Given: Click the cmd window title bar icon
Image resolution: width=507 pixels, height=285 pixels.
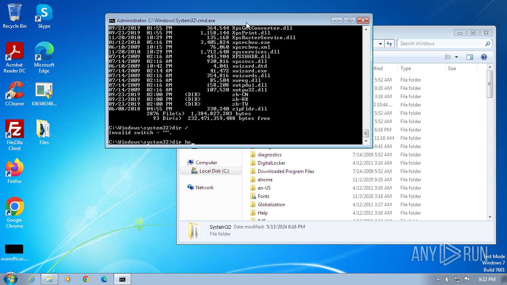Looking at the screenshot, I should tap(112, 21).
